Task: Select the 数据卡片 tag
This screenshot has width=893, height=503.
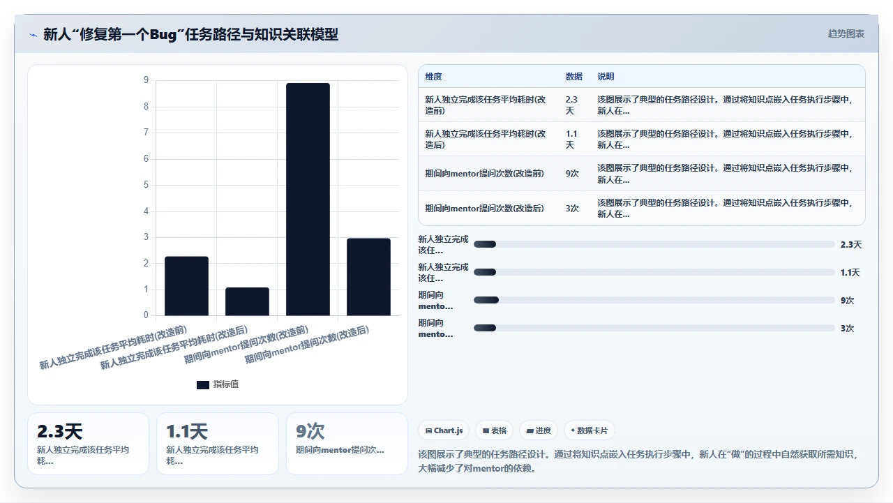Action: tap(590, 430)
